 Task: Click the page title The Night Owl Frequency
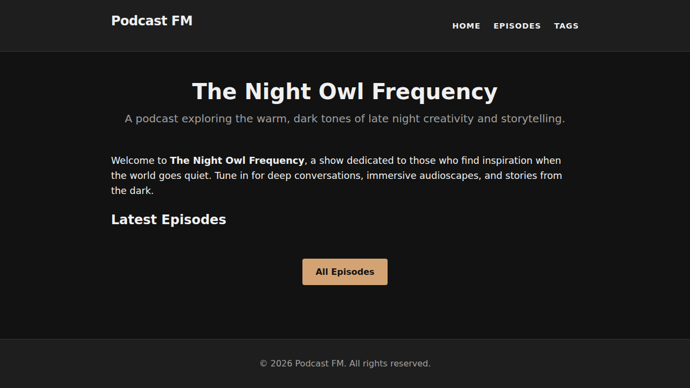point(344,91)
